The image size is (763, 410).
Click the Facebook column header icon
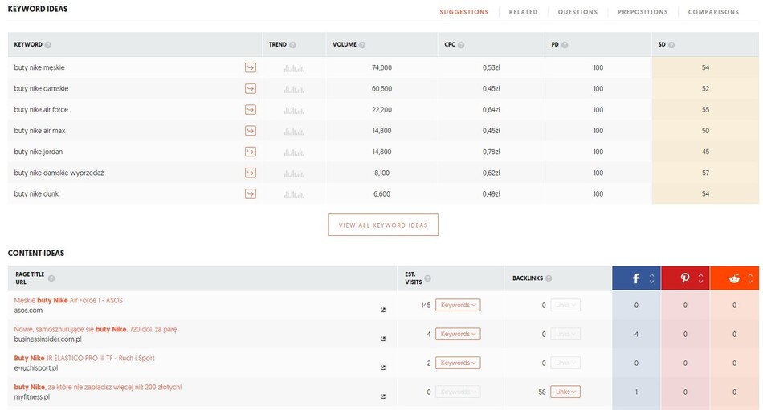click(x=635, y=278)
